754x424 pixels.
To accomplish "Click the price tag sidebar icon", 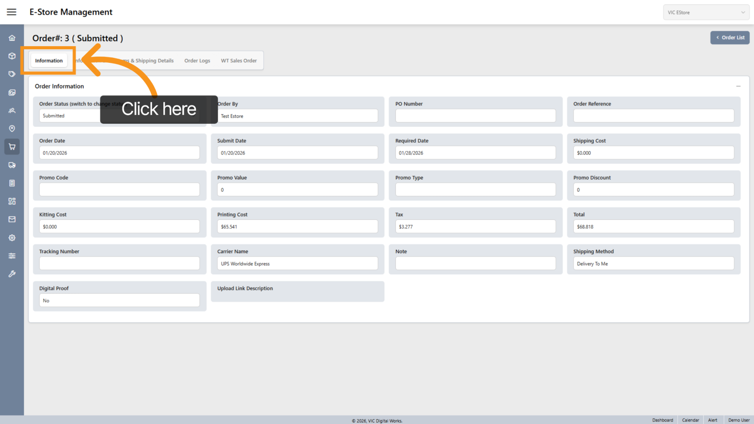I will (12, 74).
